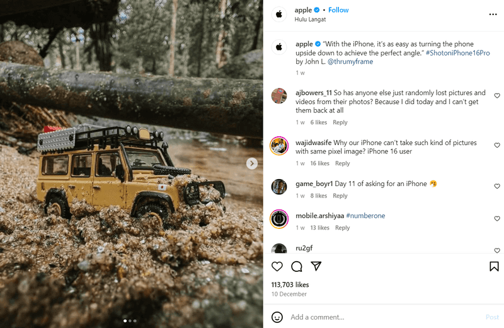Visit the @thrumyframe profile mention
The width and height of the screenshot is (504, 328).
pos(350,62)
